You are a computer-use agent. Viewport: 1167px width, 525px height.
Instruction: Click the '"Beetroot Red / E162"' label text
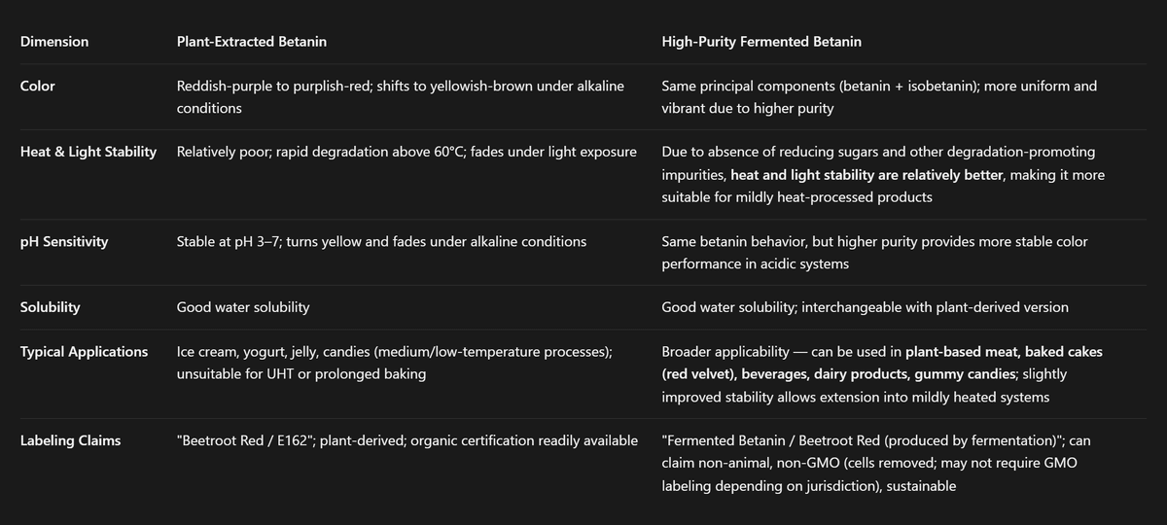pos(247,440)
